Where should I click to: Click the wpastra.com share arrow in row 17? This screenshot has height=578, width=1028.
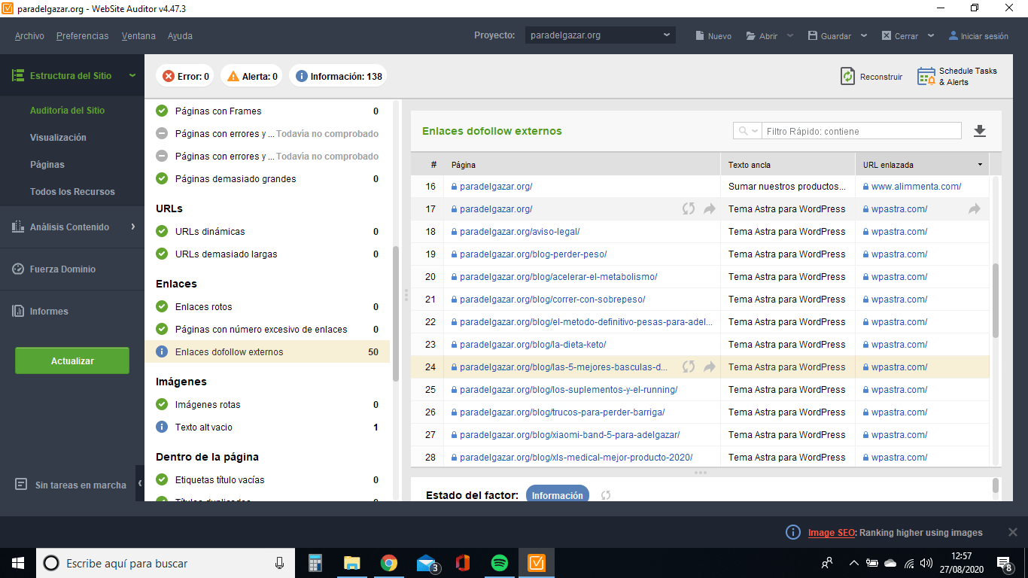[x=975, y=208]
